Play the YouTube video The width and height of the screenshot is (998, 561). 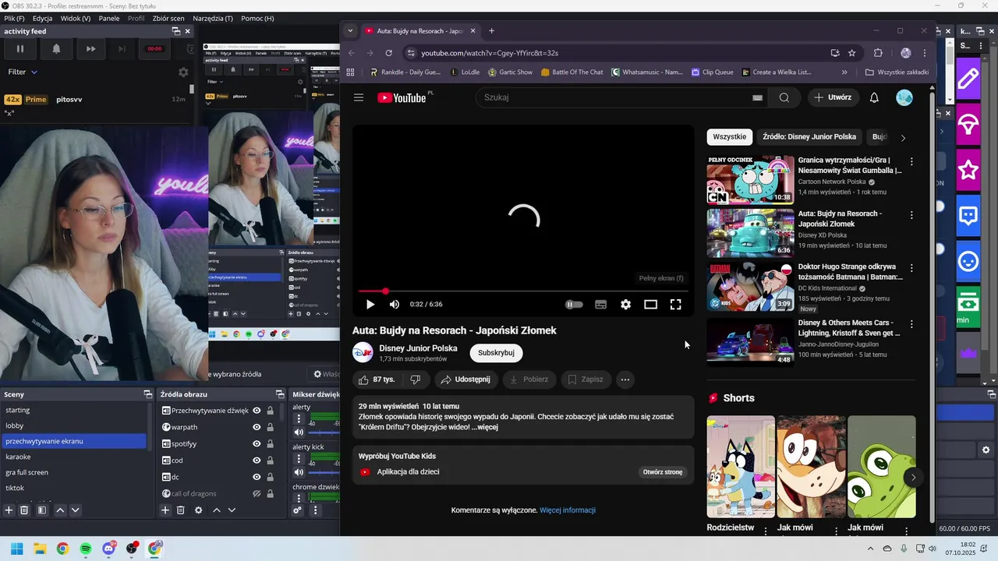tap(370, 305)
